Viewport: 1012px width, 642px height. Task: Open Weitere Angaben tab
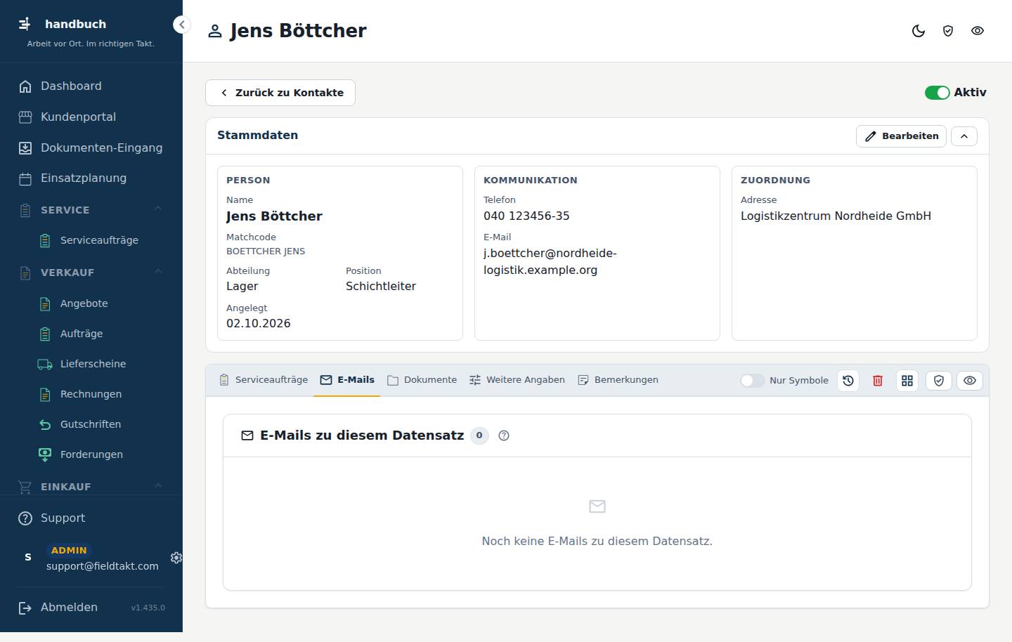[517, 380]
